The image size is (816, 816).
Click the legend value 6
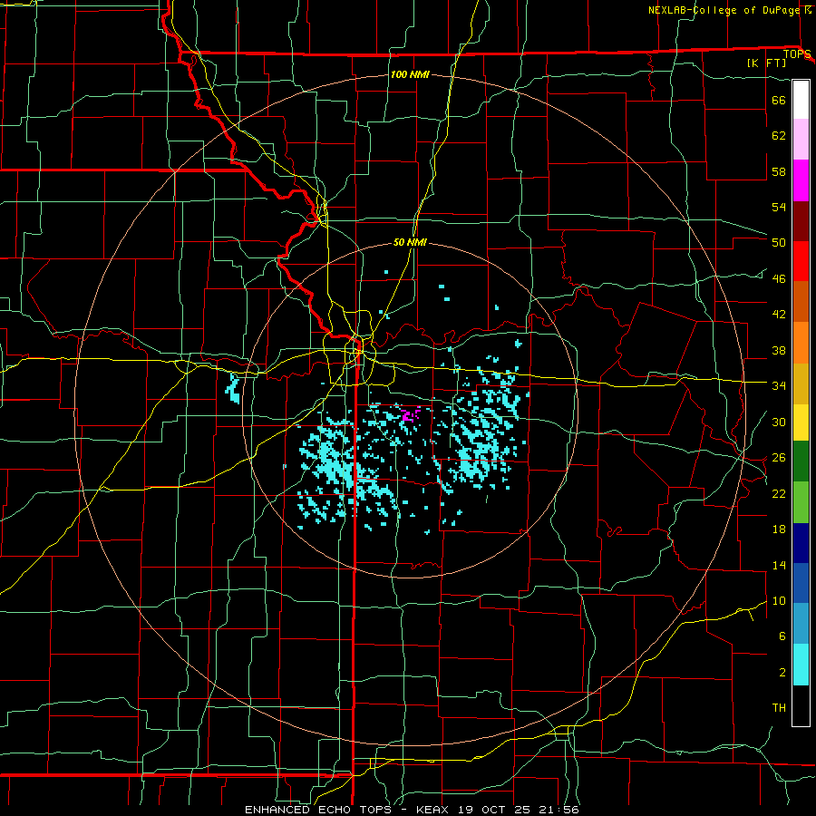[x=782, y=636]
